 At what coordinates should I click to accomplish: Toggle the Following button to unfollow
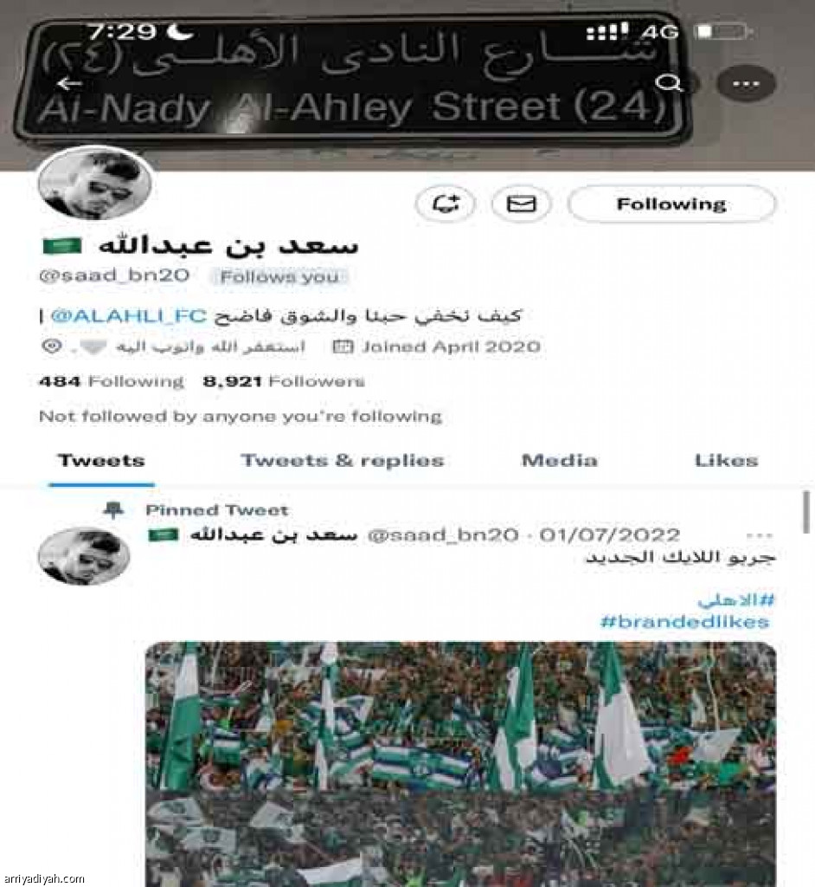tap(671, 204)
